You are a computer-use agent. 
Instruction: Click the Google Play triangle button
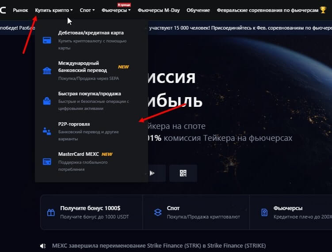(x=152, y=173)
